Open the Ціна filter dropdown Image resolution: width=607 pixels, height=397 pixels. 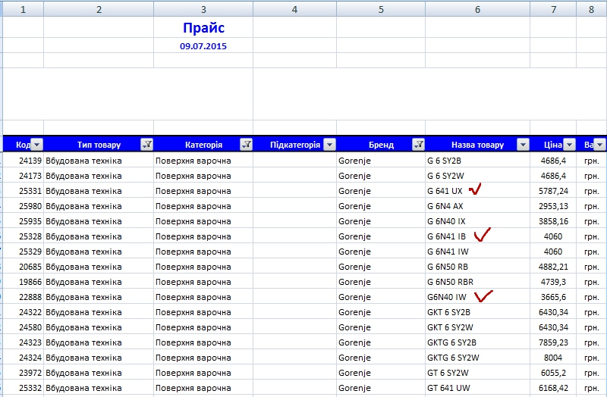pos(570,145)
